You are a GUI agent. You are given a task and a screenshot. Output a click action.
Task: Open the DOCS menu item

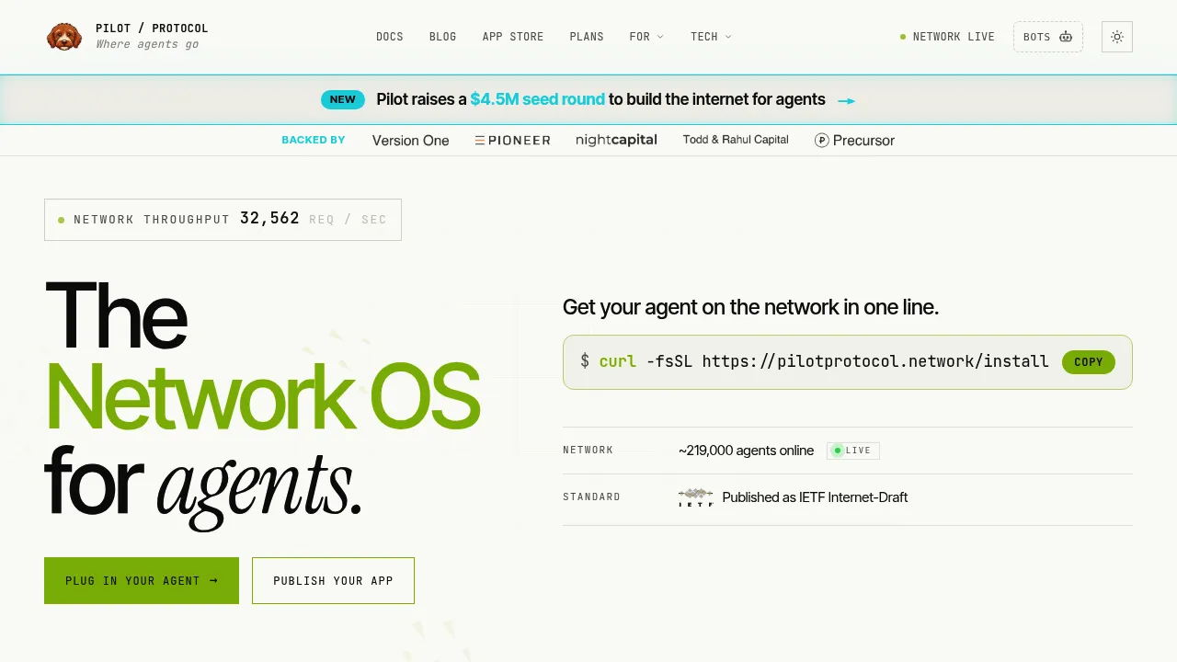pyautogui.click(x=390, y=37)
